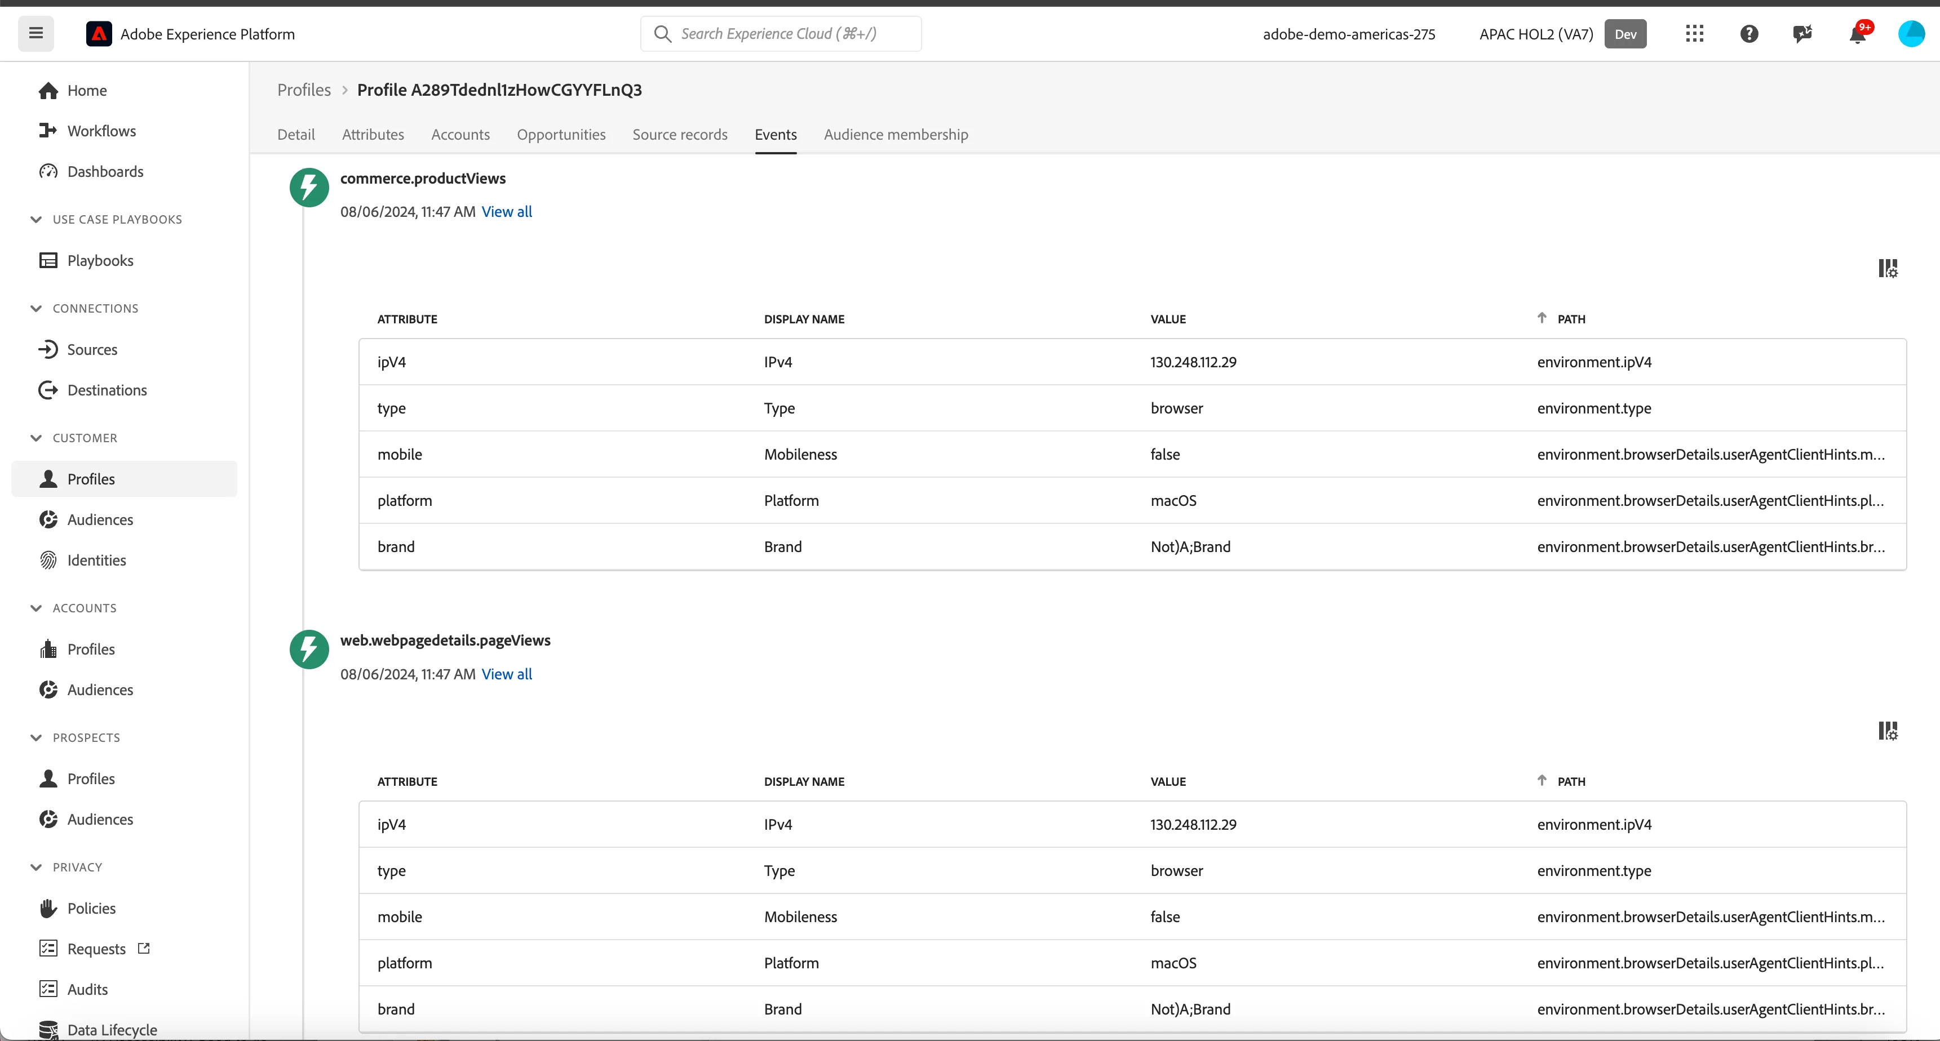Open the app switcher grid icon

(1694, 34)
